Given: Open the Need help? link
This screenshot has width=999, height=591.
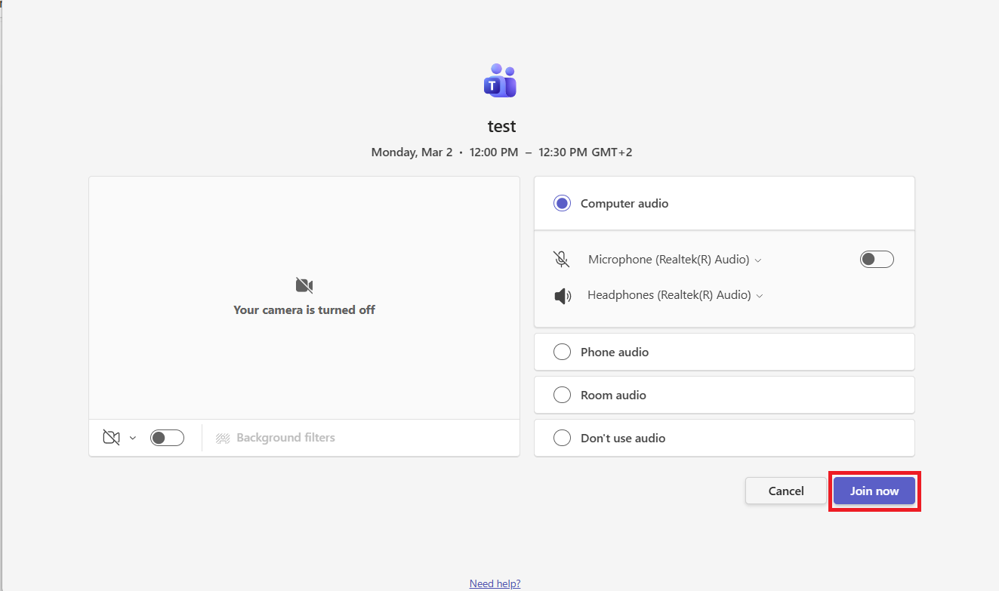Looking at the screenshot, I should click(495, 583).
